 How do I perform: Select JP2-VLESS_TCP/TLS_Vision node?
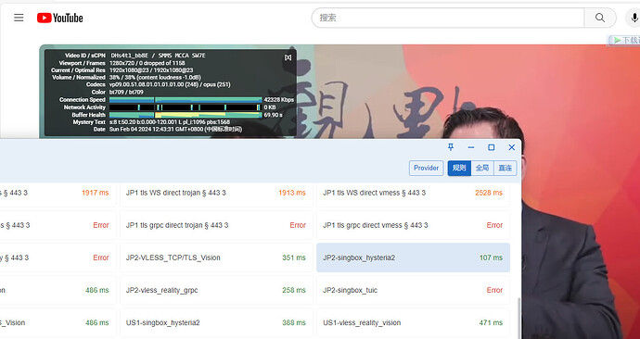coord(216,257)
